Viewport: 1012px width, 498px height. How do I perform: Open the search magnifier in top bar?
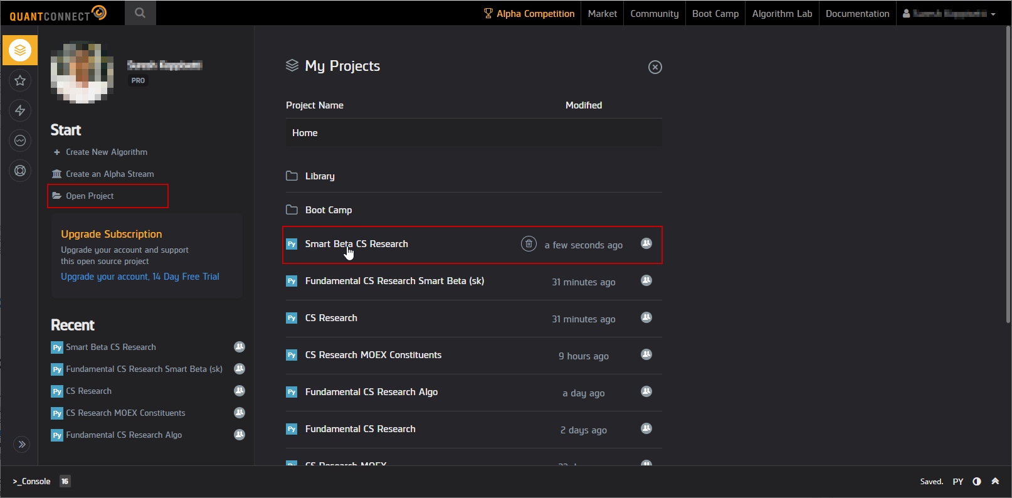140,13
